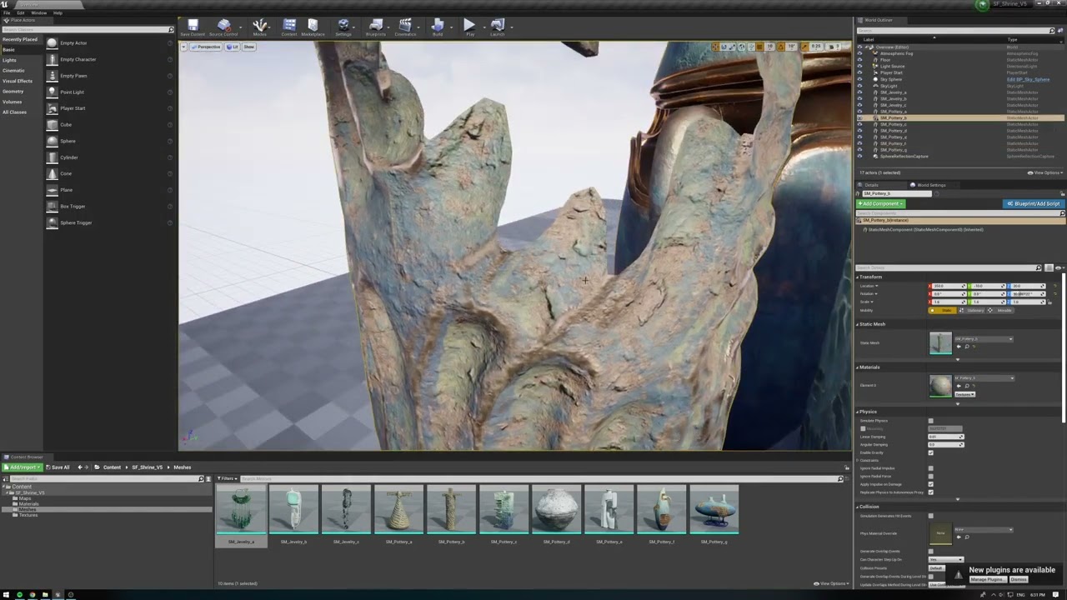Click the Launch toolbar icon
1067x600 pixels.
(498, 27)
